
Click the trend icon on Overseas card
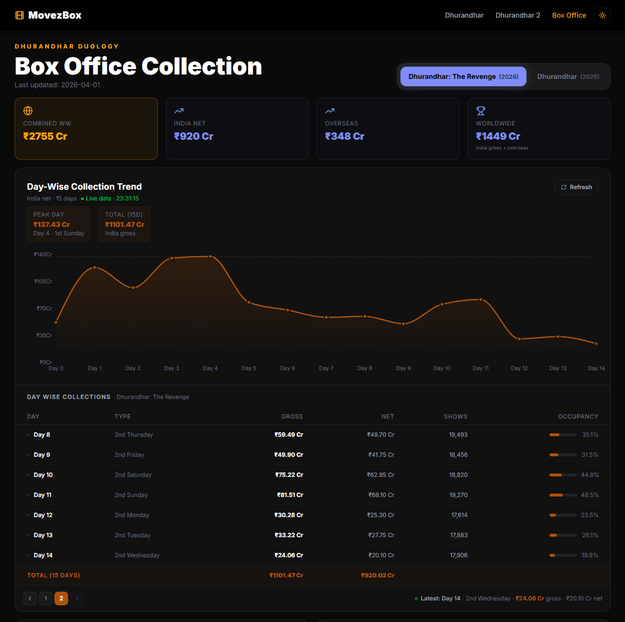(x=330, y=111)
